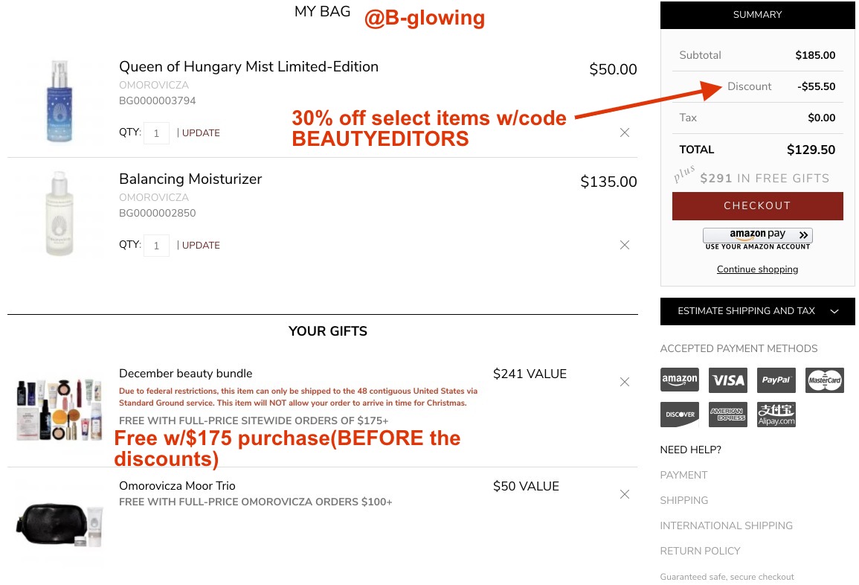Click the MasterCard payment icon
Viewport: 859px width, 585px height.
click(825, 380)
